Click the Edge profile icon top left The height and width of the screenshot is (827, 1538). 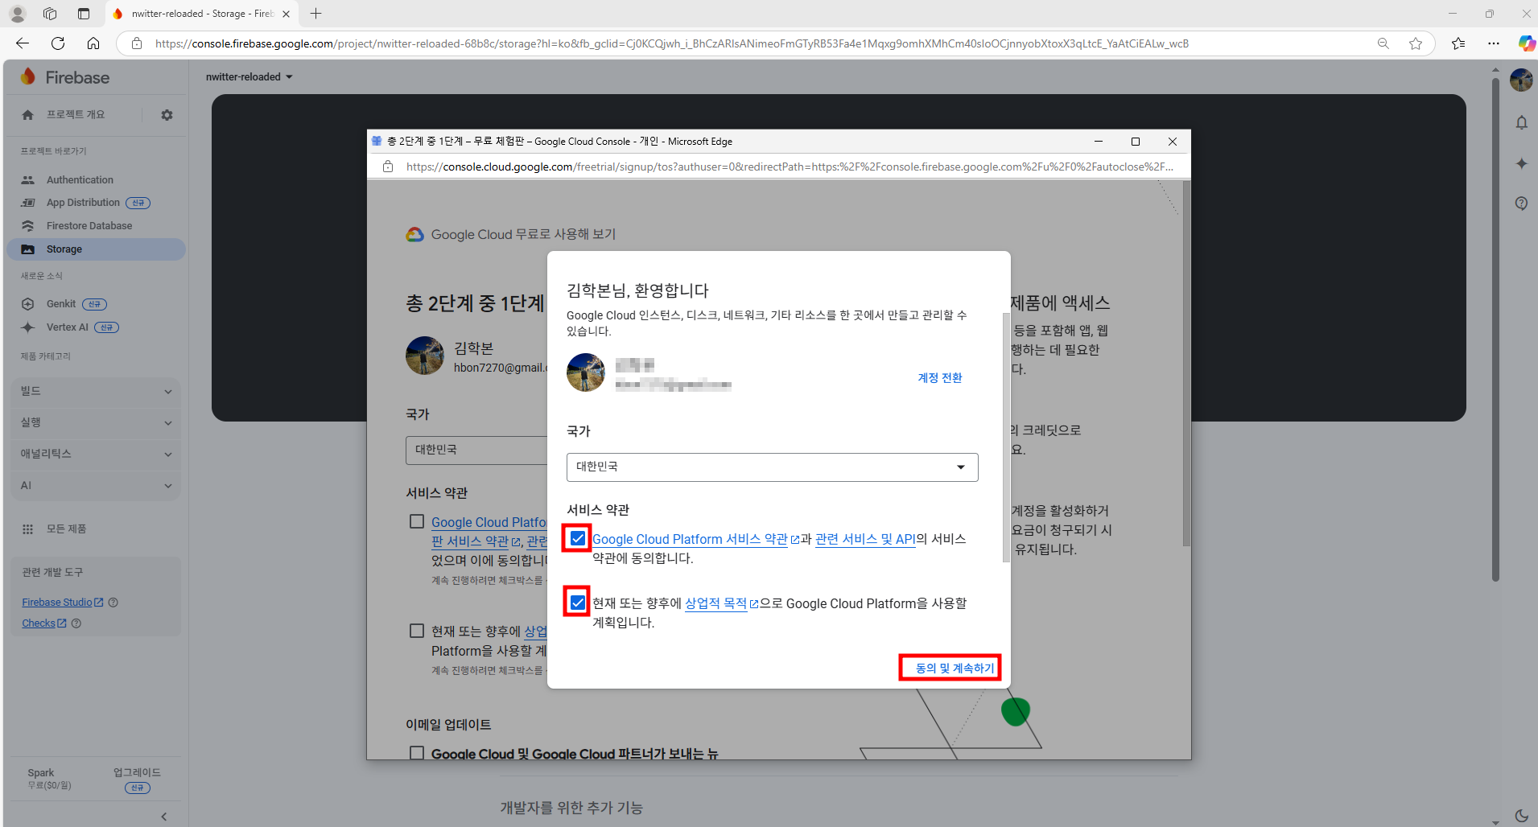coord(18,14)
